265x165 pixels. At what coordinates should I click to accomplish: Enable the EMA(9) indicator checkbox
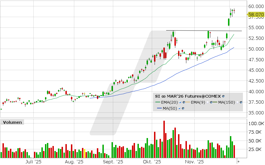pos(208,102)
